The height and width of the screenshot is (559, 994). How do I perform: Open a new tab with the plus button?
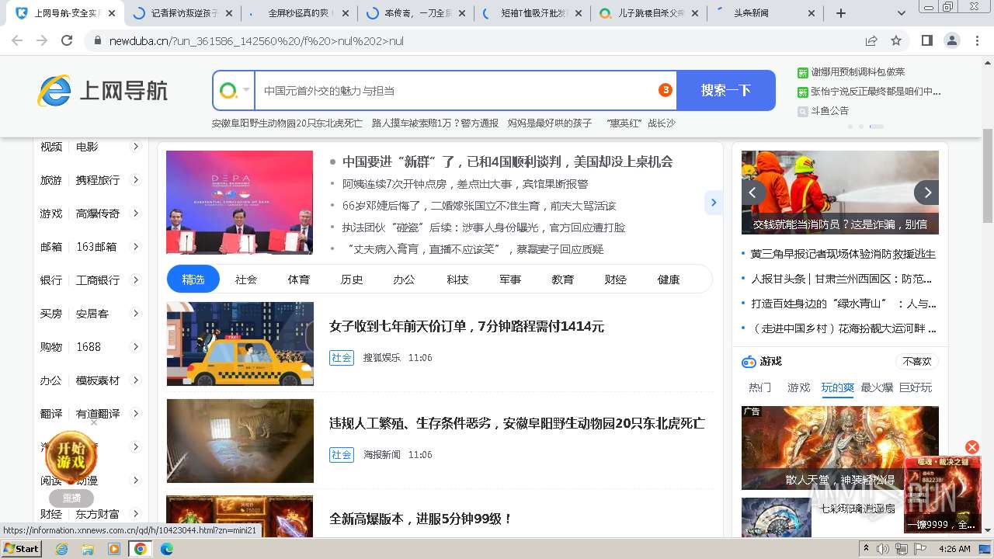[841, 13]
